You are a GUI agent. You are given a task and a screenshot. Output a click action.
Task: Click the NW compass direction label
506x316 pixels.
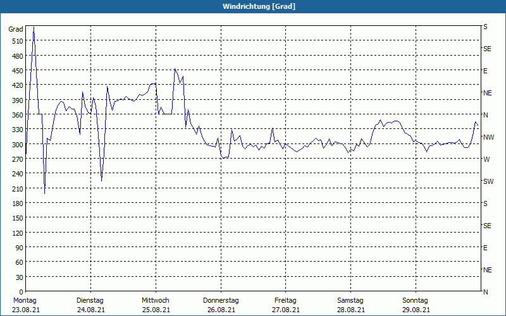point(488,137)
